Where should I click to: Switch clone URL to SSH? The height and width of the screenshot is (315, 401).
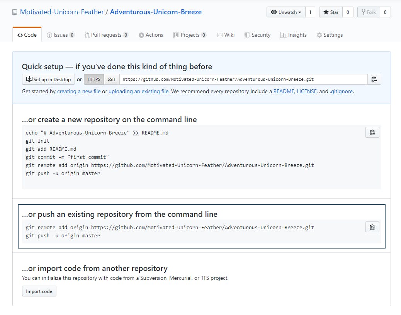click(x=111, y=79)
